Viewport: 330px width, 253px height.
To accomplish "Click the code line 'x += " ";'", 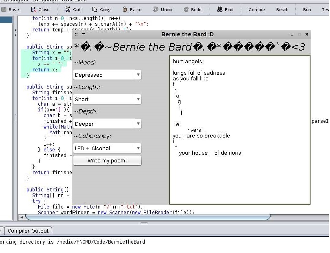I will (x=51, y=64).
